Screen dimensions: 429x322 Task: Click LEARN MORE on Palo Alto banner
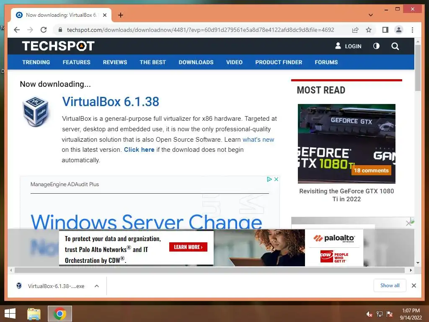[x=188, y=247]
